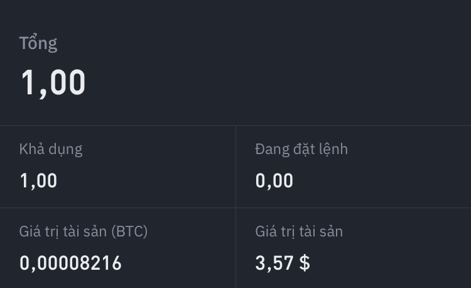Image resolution: width=471 pixels, height=288 pixels.
Task: Select the BTC value 0,00008216
Action: (70, 263)
